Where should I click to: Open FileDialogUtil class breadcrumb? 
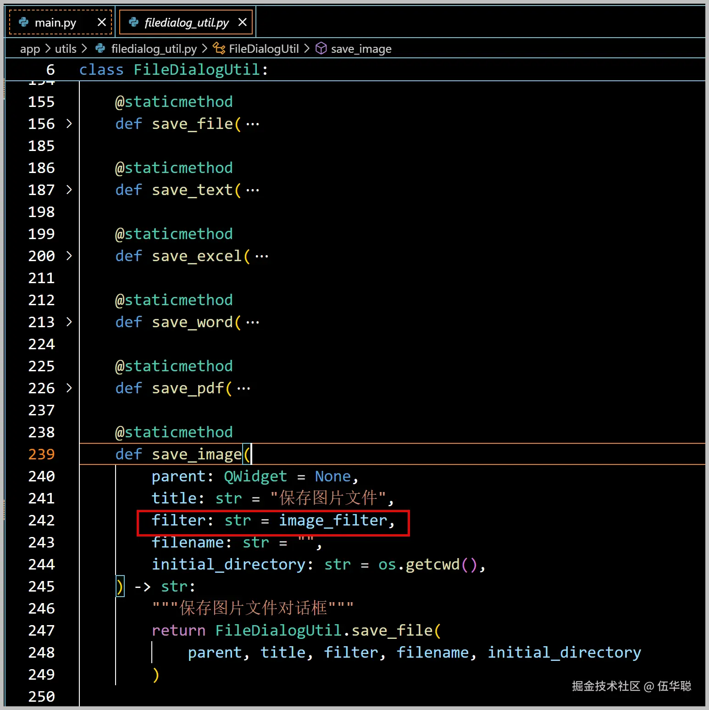(x=264, y=49)
